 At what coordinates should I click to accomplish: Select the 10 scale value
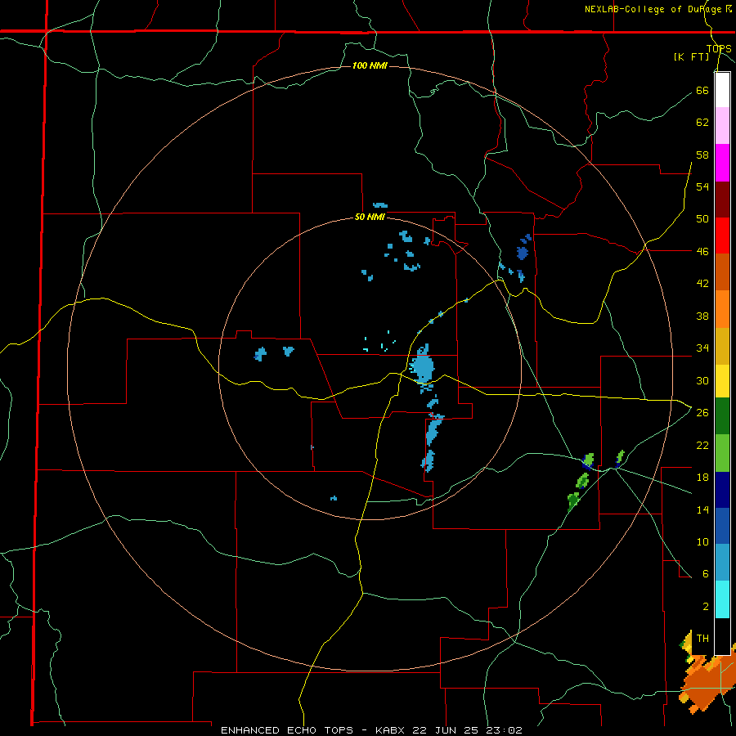[x=702, y=542]
